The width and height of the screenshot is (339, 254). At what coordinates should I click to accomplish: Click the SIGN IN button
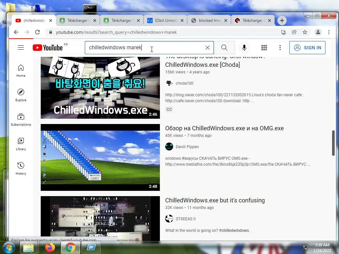pos(307,48)
